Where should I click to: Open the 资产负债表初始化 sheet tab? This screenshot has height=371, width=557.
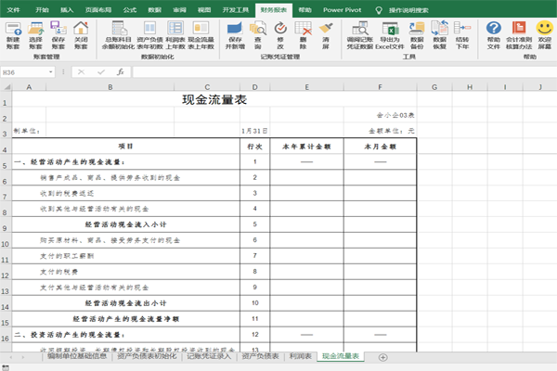point(147,356)
